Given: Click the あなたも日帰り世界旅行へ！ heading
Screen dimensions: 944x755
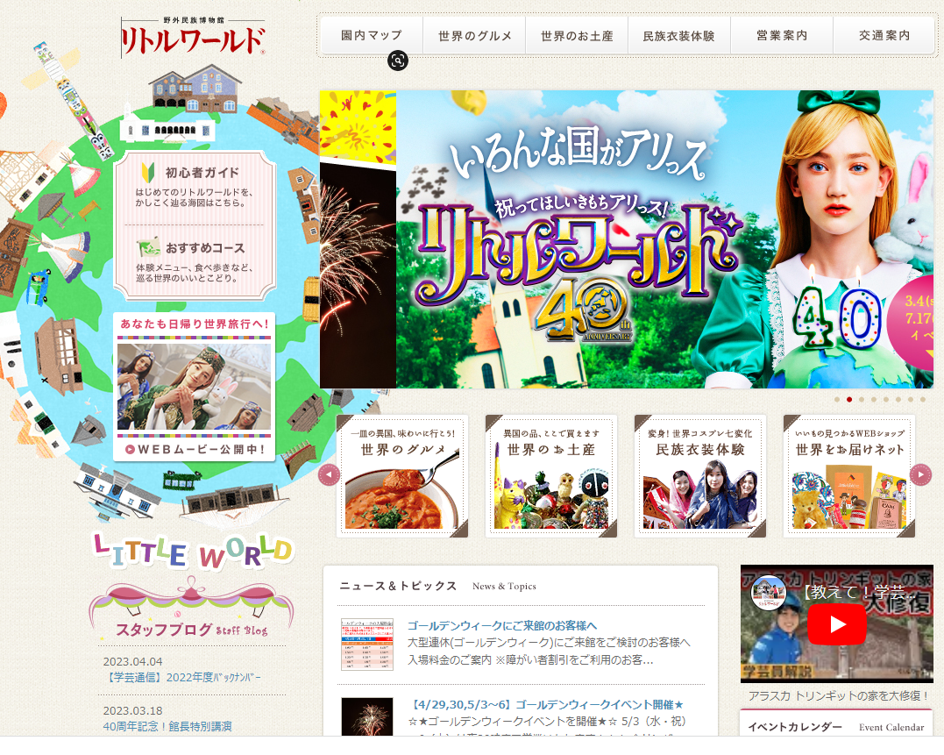Looking at the screenshot, I should tap(195, 324).
